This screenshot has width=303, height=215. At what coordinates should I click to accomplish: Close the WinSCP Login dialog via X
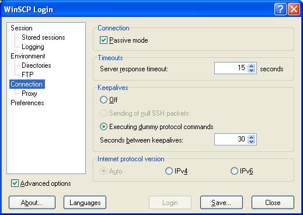(x=294, y=9)
